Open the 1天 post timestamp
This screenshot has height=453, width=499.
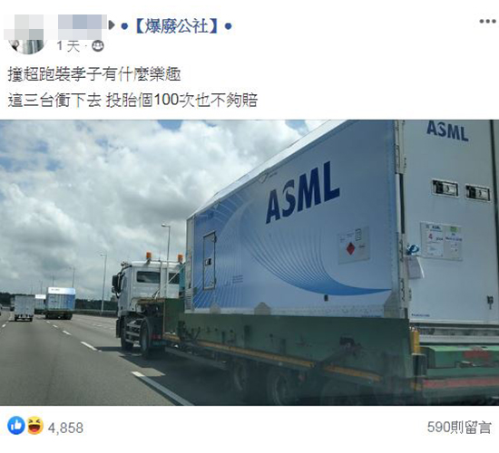pyautogui.click(x=68, y=46)
